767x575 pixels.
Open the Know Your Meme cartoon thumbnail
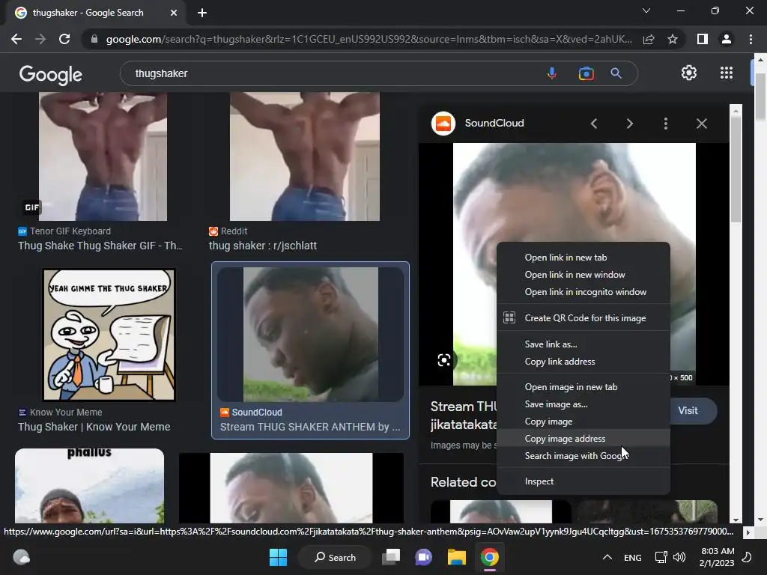tap(109, 335)
